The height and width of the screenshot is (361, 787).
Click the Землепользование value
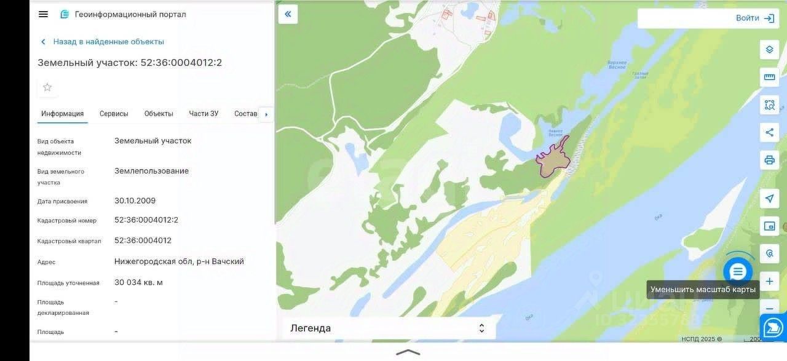coord(151,171)
